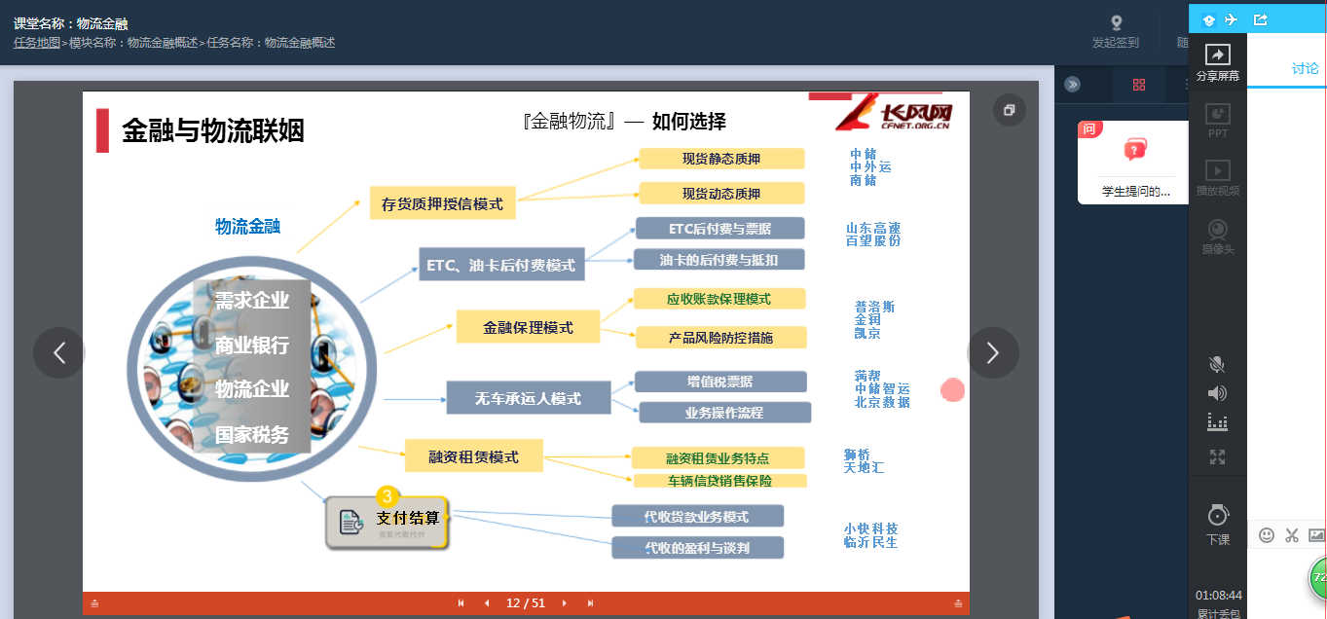Screen dimensions: 1327x619
Task: Click the insert image icon in chat
Action: [x=1316, y=534]
